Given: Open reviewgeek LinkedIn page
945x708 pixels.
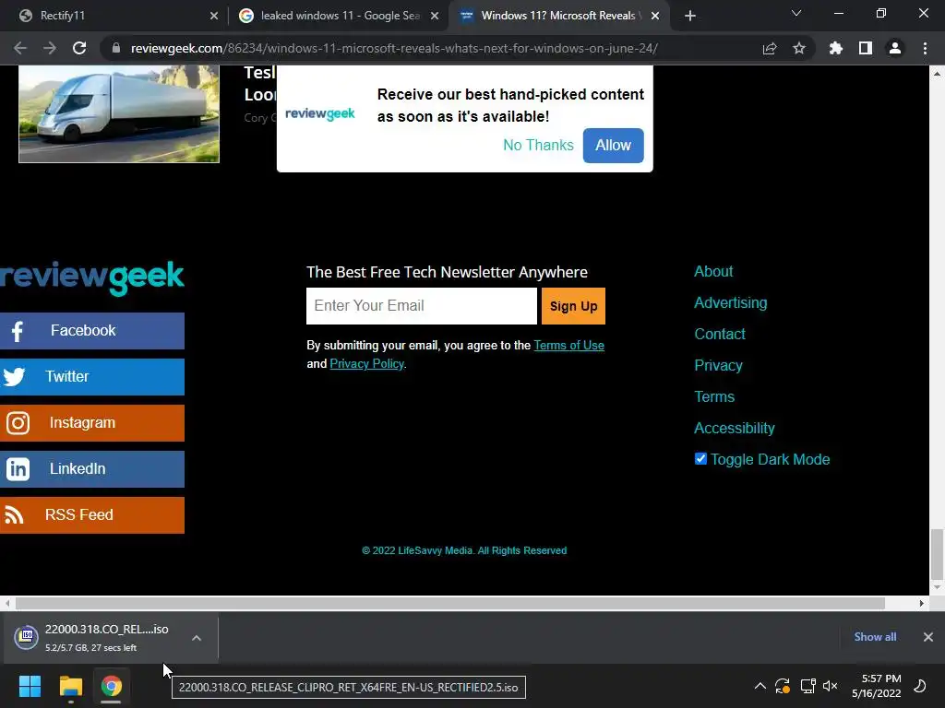Looking at the screenshot, I should (x=92, y=469).
